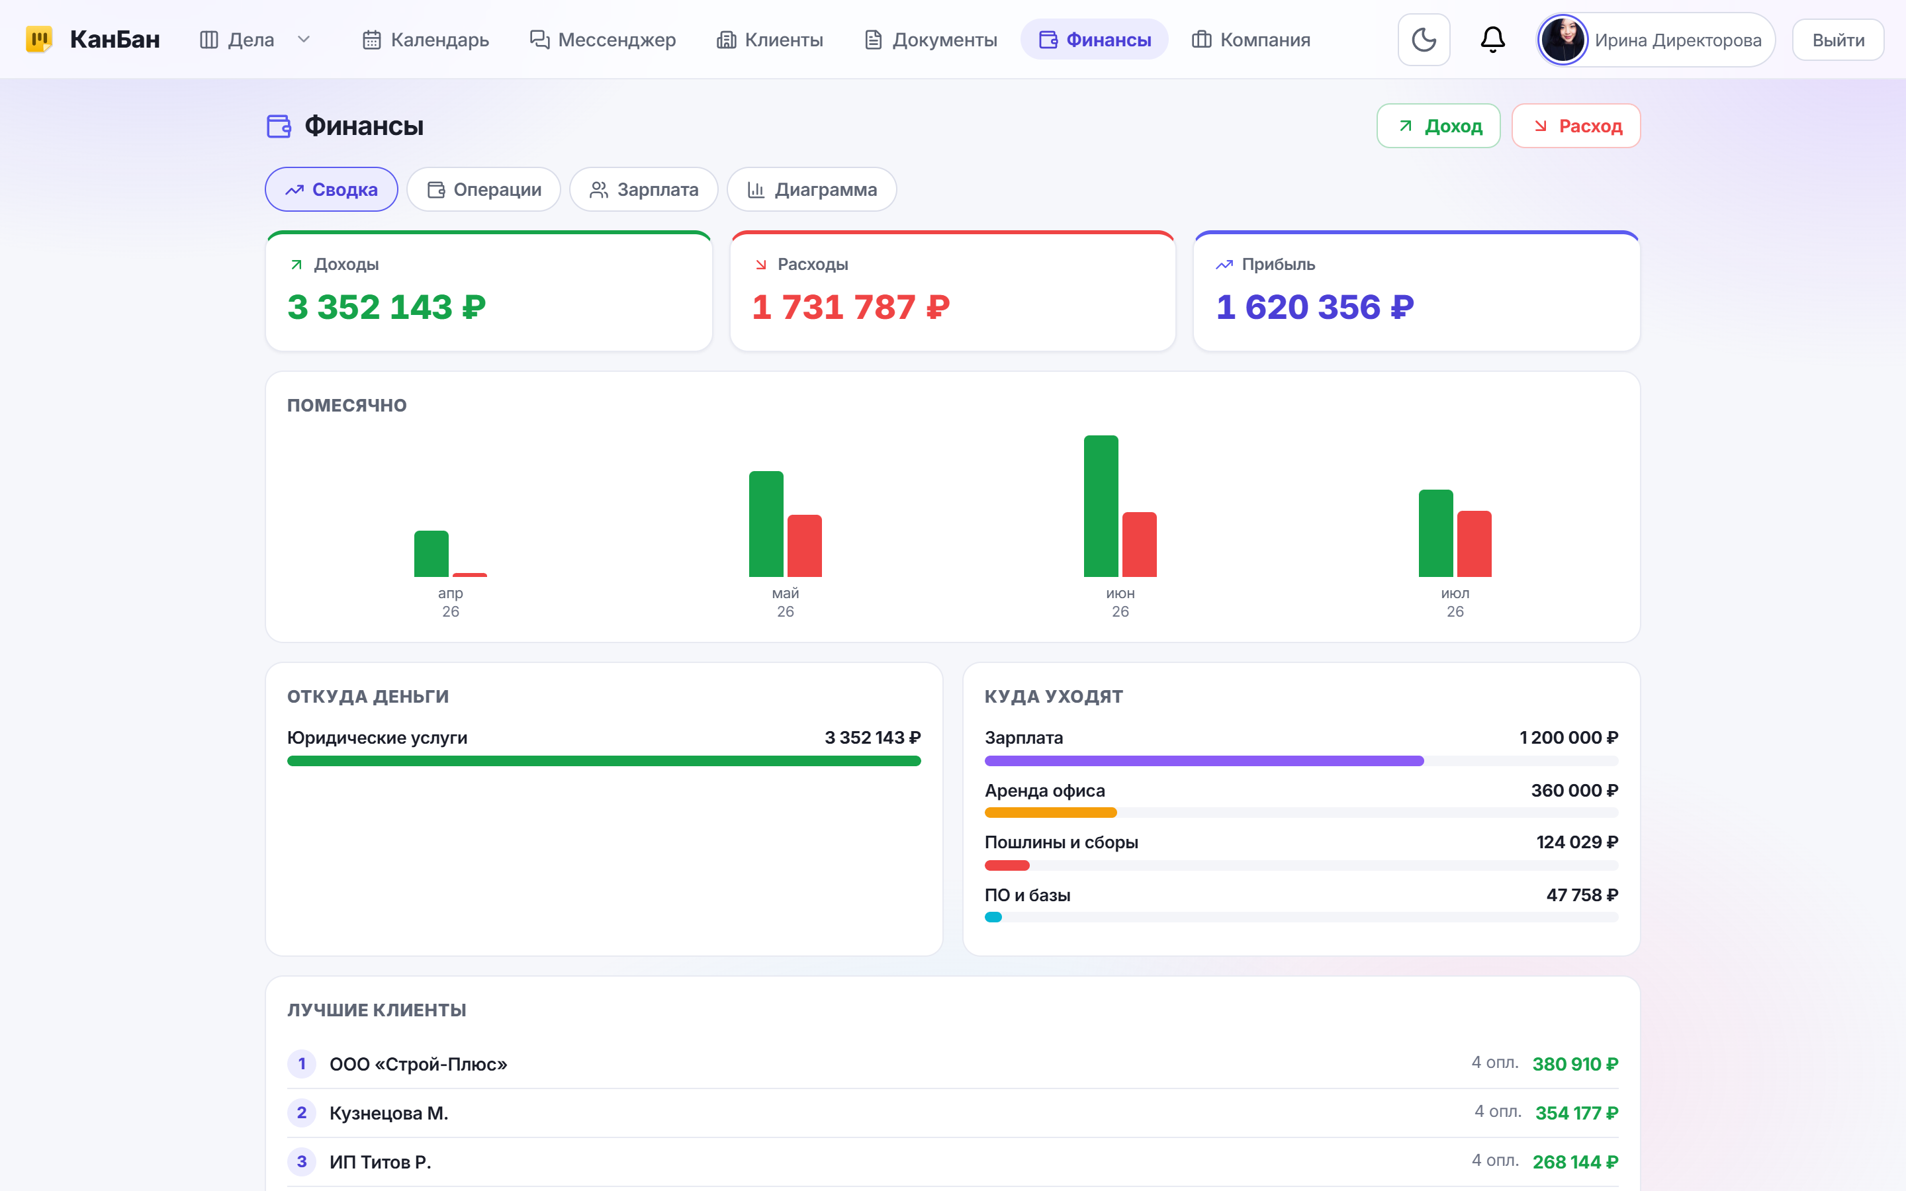Viewport: 1906px width, 1191px height.
Task: Click the КанБан logo icon
Action: [40, 40]
